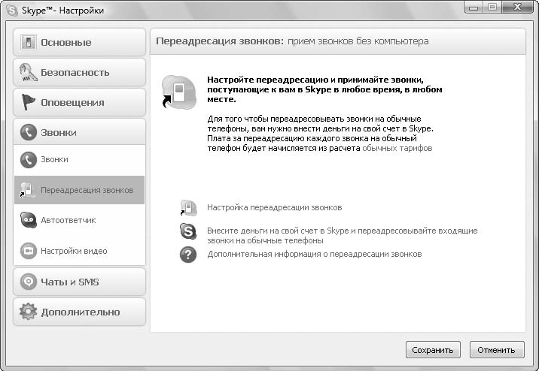Click the Skype title bar logo
The height and width of the screenshot is (371, 539).
click(12, 11)
